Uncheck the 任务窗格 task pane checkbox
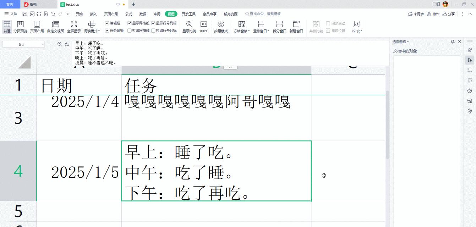The height and width of the screenshot is (227, 476). [x=107, y=31]
